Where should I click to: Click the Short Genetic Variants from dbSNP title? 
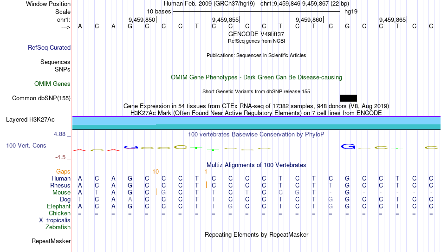tap(256, 92)
